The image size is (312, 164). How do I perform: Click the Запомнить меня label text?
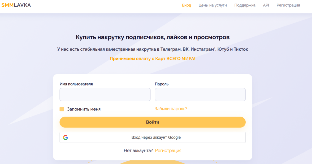tap(84, 109)
